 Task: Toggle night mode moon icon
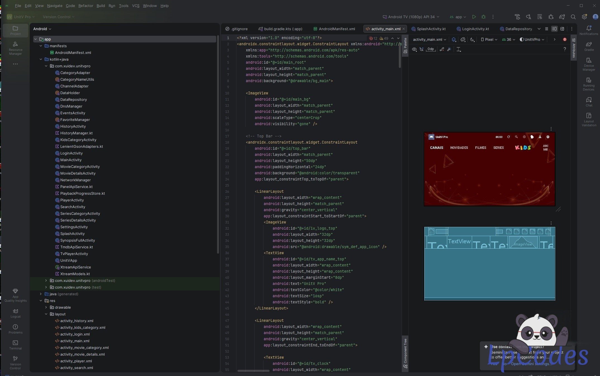pos(472,39)
